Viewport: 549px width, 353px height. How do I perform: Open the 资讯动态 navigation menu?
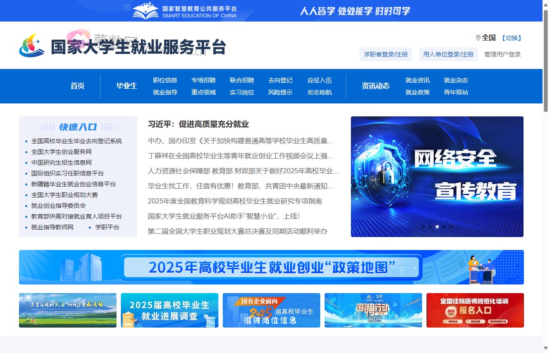point(375,86)
